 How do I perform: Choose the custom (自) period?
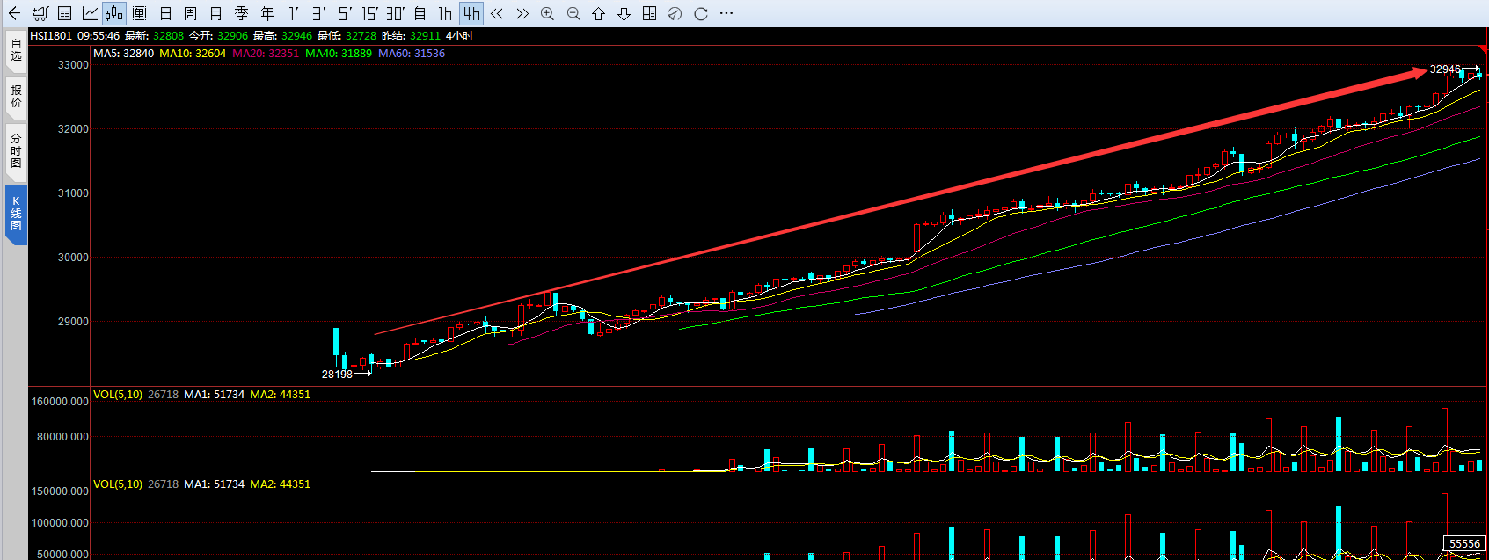coord(420,13)
